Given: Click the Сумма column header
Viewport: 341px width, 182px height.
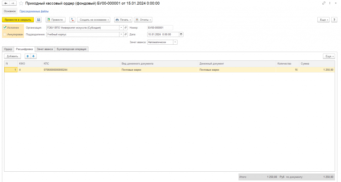Looking at the screenshot, I should 317,64.
